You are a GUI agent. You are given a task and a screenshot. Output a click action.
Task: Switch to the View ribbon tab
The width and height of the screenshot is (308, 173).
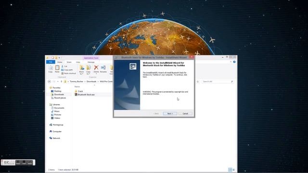coord(78,62)
